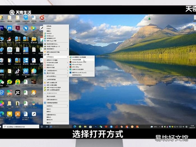Choose PDF转word in context menu

pos(56,36)
